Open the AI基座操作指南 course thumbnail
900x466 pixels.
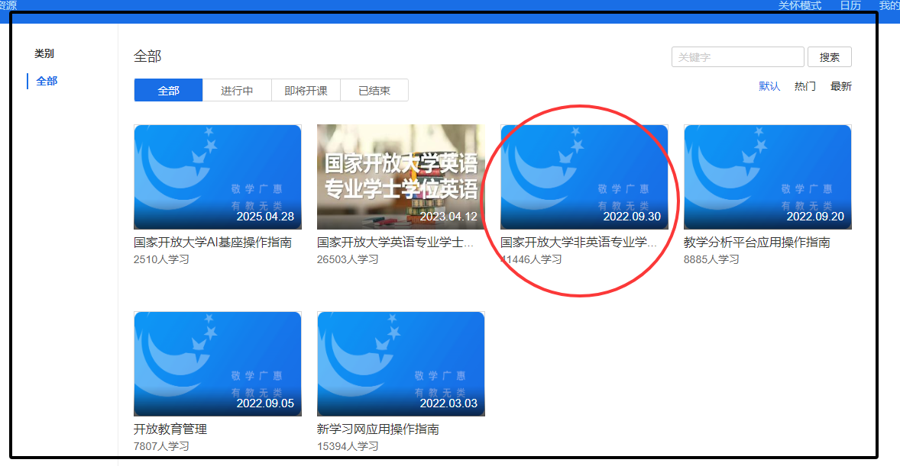217,176
